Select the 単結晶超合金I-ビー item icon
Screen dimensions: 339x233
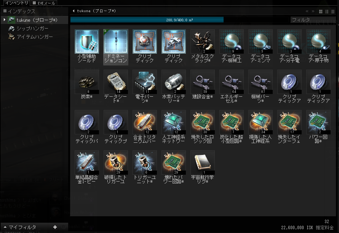pyautogui.click(x=87, y=163)
